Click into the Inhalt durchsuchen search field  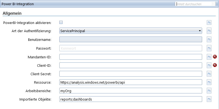pos(193,4)
